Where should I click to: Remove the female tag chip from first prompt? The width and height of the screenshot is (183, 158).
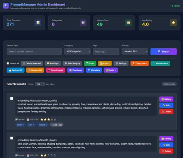pyautogui.click(x=46, y=125)
